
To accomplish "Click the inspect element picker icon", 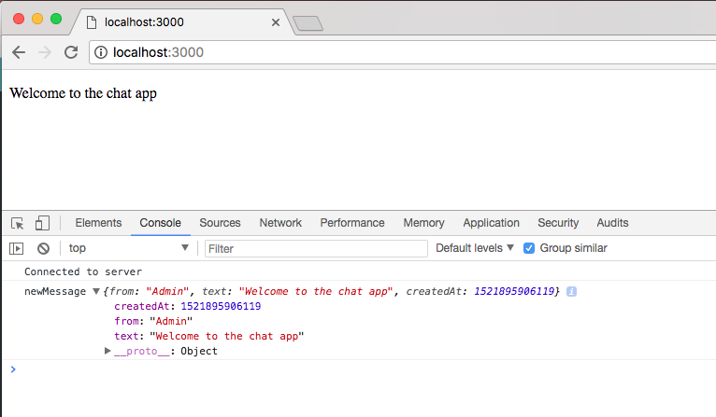I will click(18, 223).
